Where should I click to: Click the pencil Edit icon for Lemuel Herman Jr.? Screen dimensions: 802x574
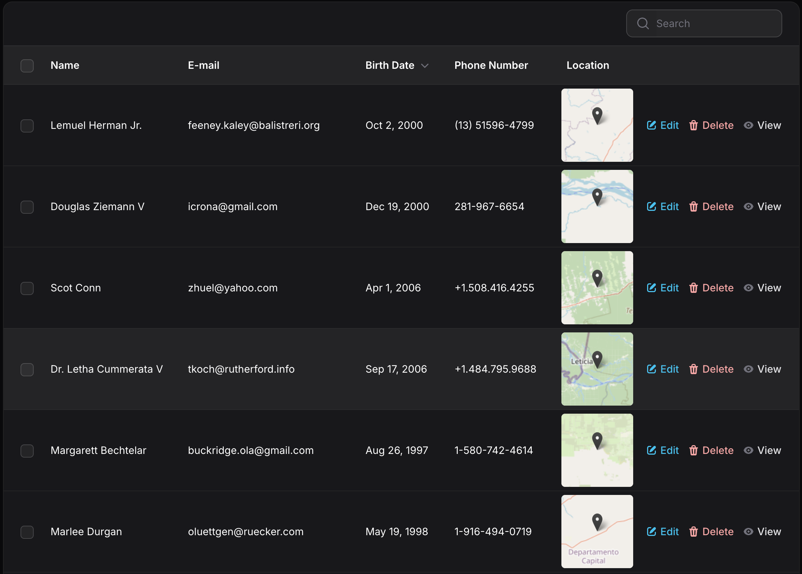click(651, 125)
